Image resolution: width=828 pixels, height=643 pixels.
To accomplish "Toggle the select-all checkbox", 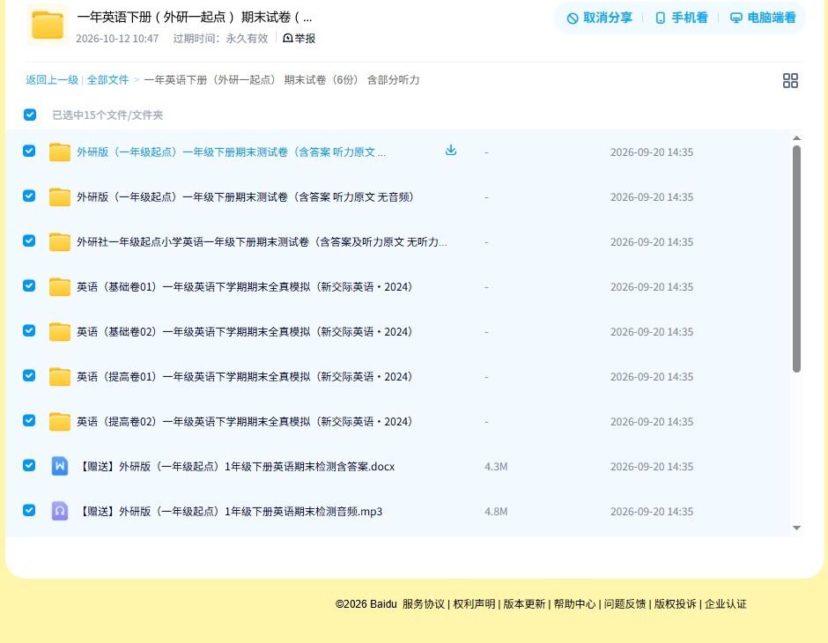I will coord(30,115).
